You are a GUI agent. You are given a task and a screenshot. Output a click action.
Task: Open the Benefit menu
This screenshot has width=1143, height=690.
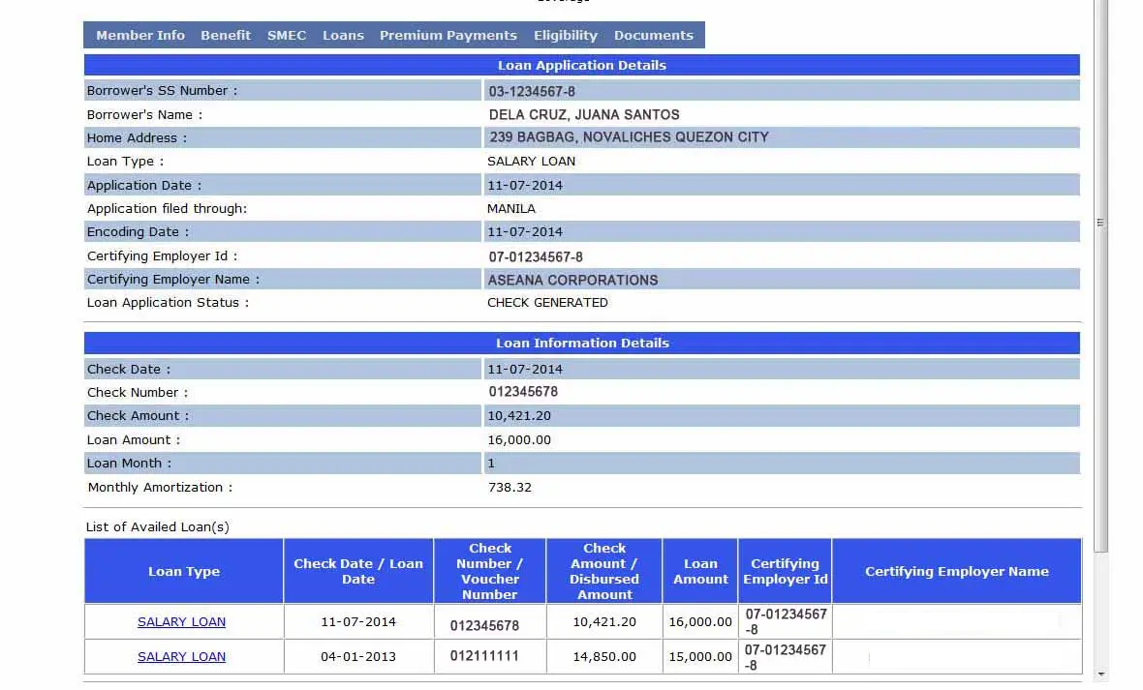(226, 35)
